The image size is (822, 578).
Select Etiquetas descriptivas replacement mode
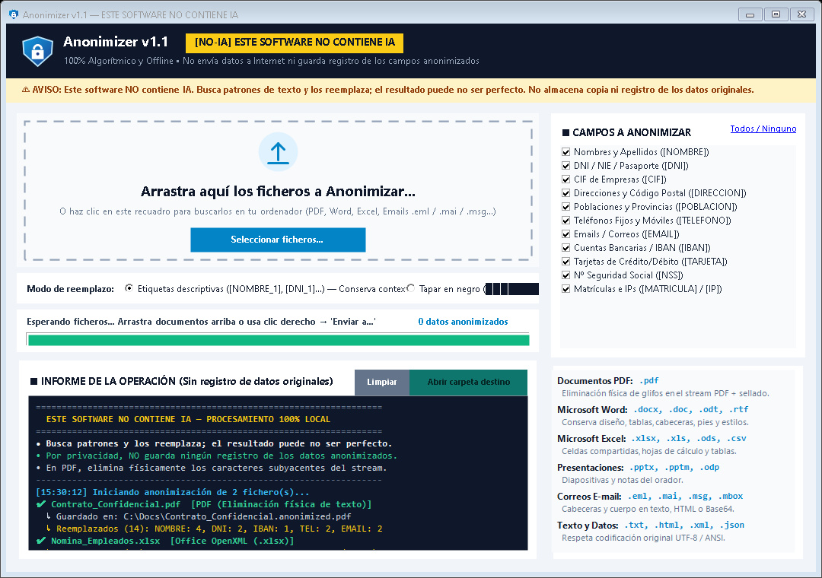coord(129,288)
